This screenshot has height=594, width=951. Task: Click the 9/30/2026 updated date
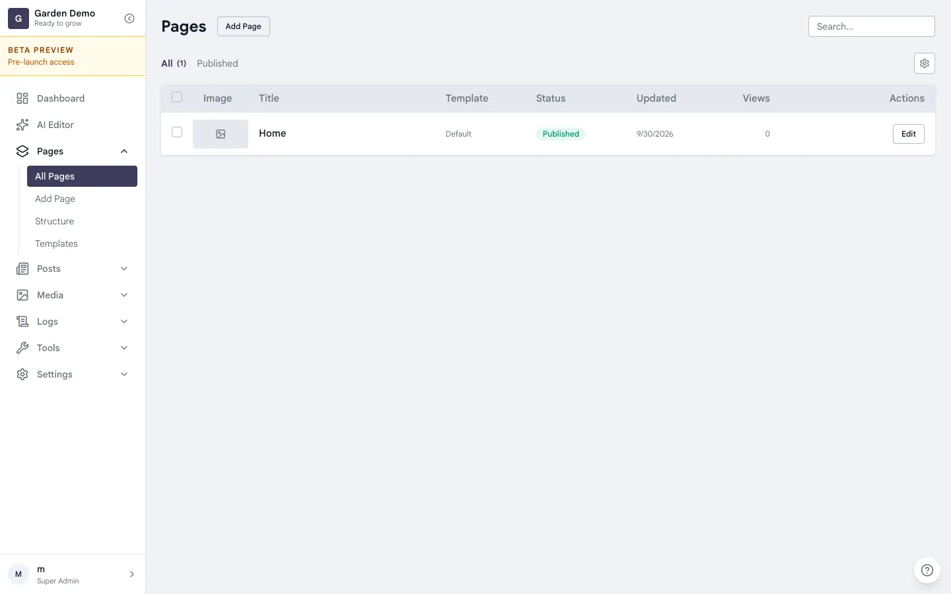(655, 134)
